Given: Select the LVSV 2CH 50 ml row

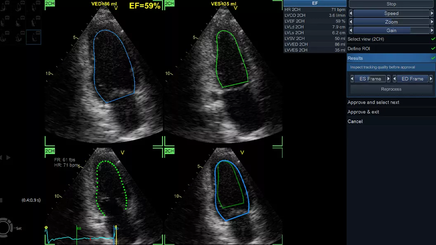Looking at the screenshot, I should pos(315,38).
